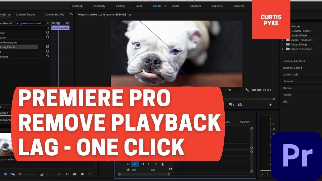This screenshot has height=181, width=322.
Task: Expand the Video Effects folder
Action: coord(283,44)
